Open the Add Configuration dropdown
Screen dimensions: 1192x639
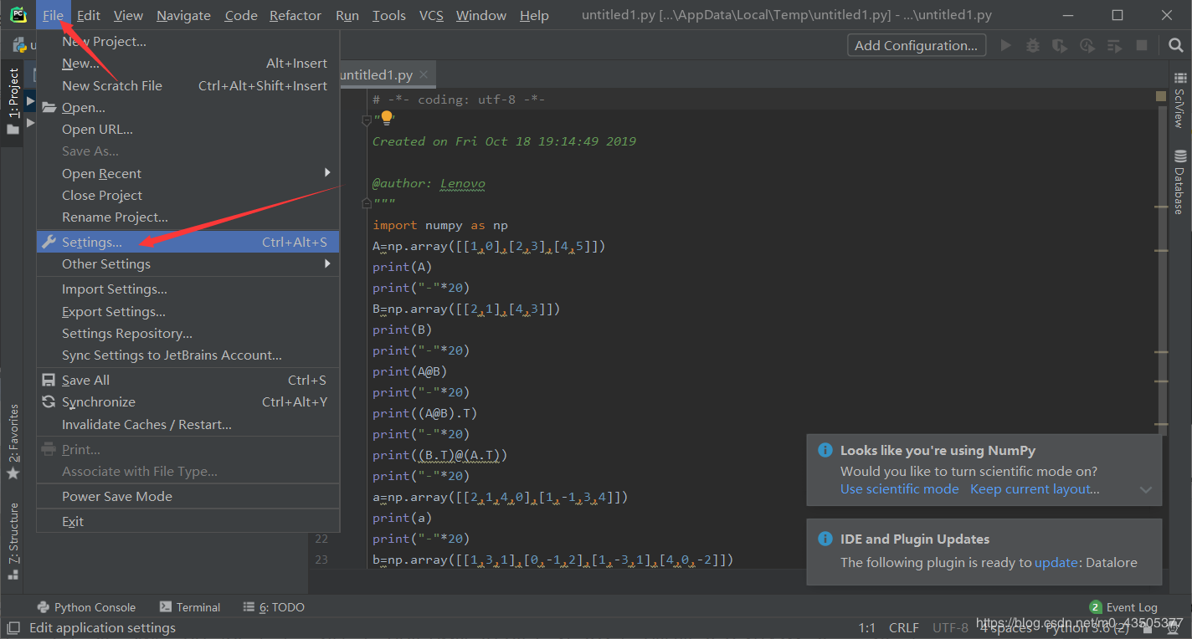pyautogui.click(x=916, y=45)
